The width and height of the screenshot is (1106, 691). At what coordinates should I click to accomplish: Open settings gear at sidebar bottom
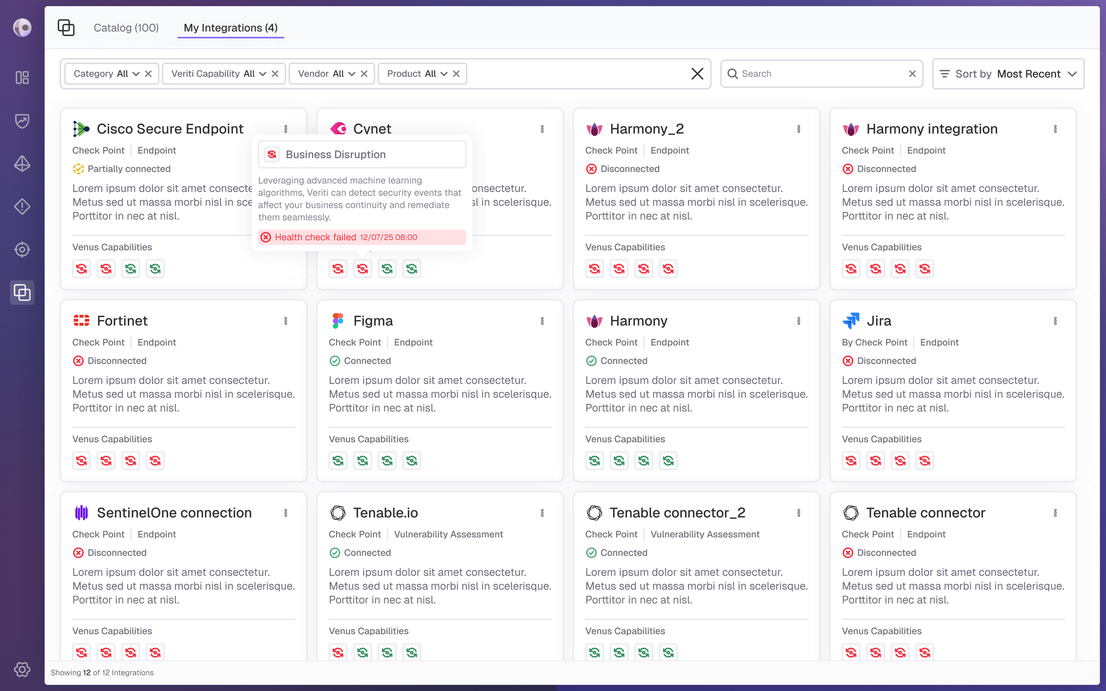point(22,670)
